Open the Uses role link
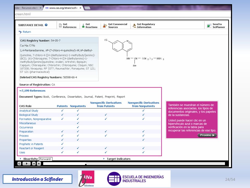The width and height of the screenshot is (250, 188). 22,152
